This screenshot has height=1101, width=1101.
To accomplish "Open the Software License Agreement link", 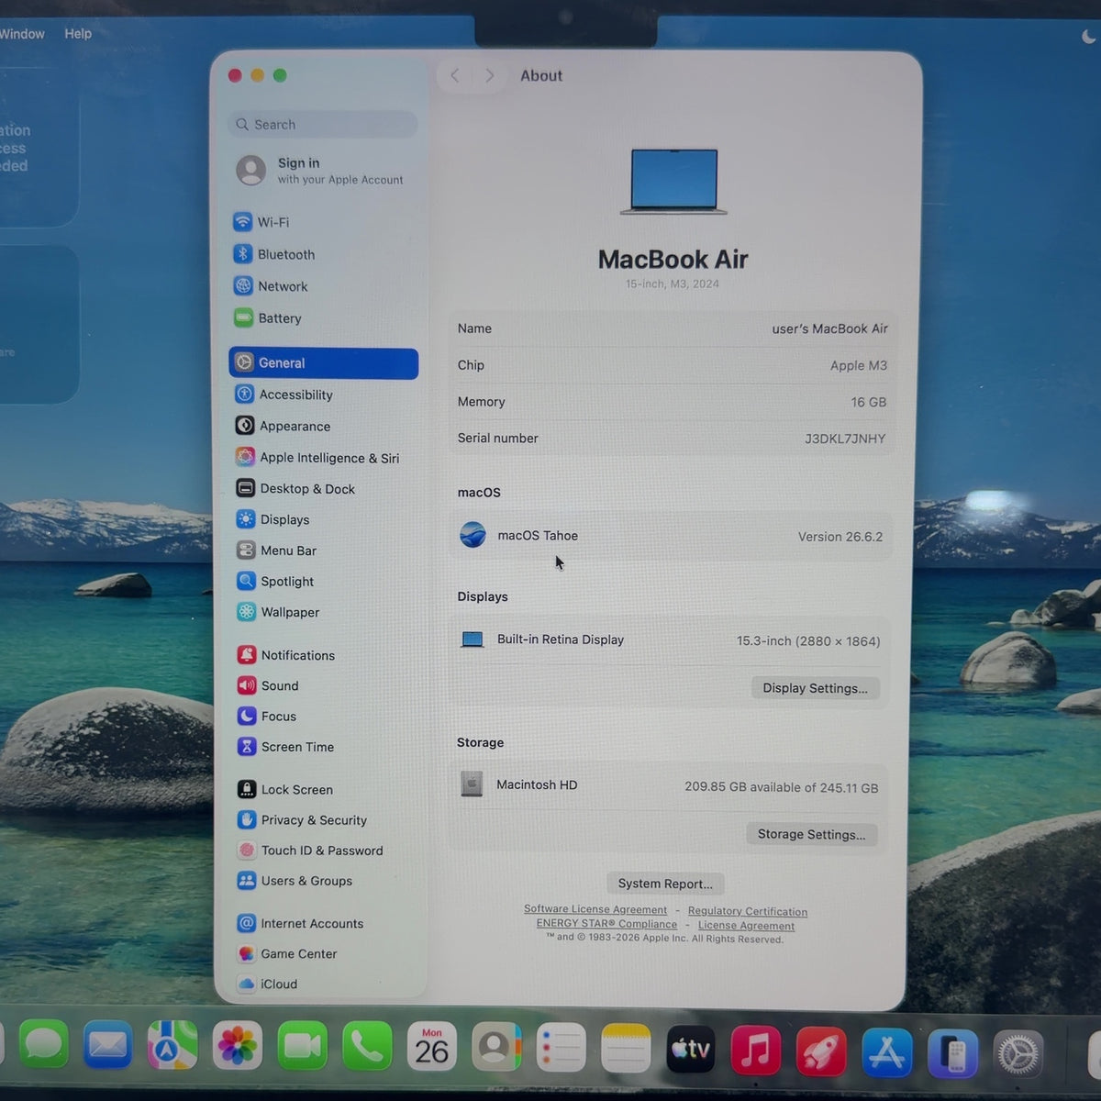I will [x=595, y=909].
